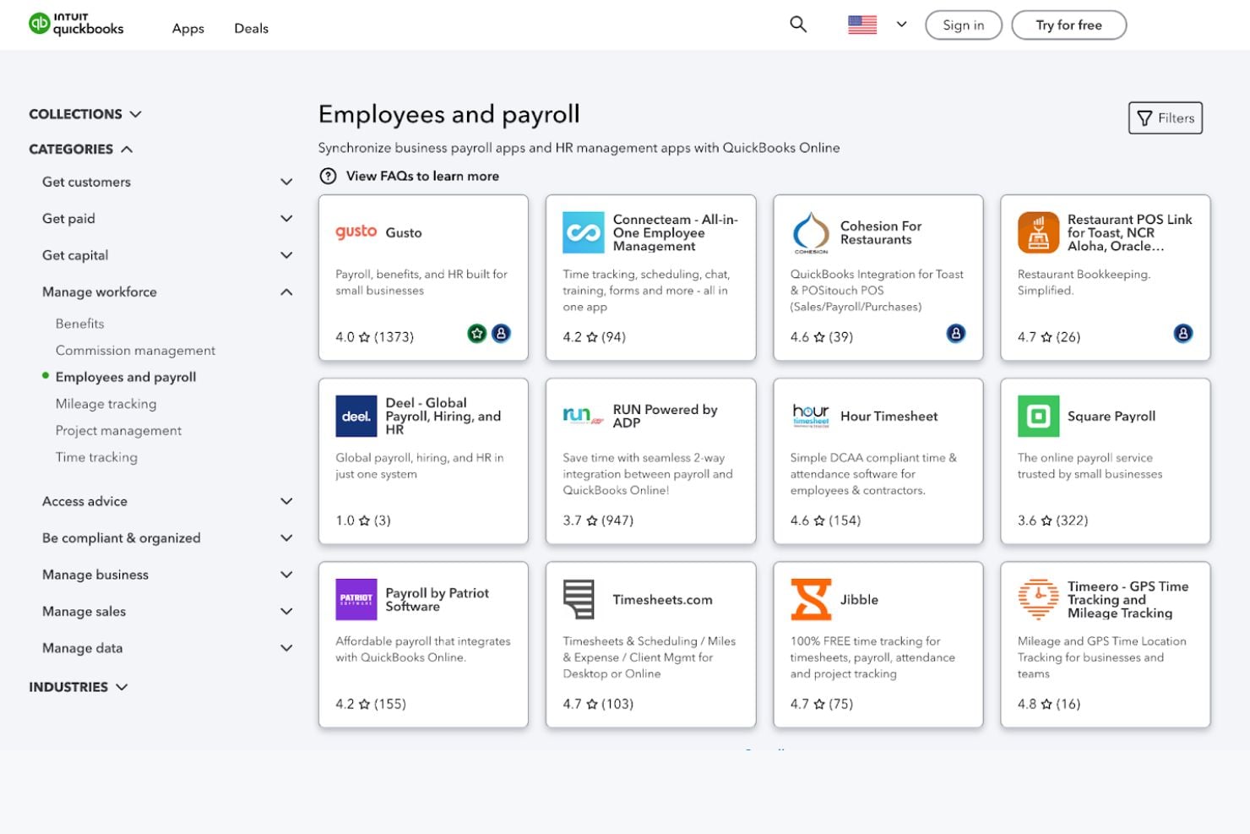Collapse the Manage workforce chevron

tap(286, 292)
